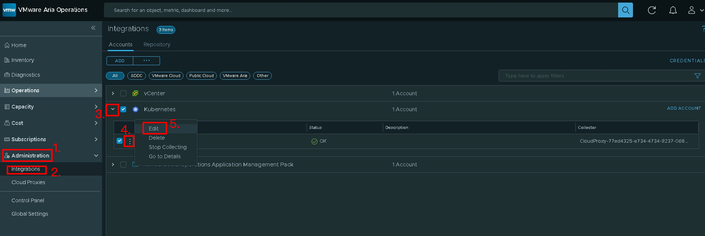Click the blue search magnifier button
This screenshot has height=236, width=705.
[626, 10]
